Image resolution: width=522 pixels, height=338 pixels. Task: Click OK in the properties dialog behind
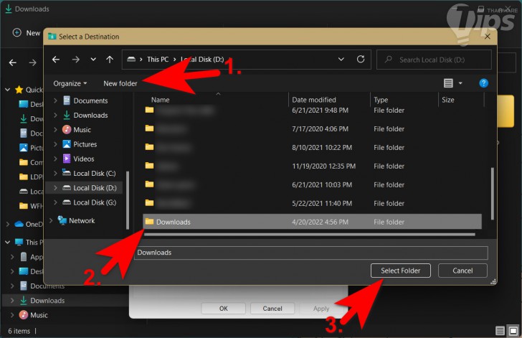[224, 309]
